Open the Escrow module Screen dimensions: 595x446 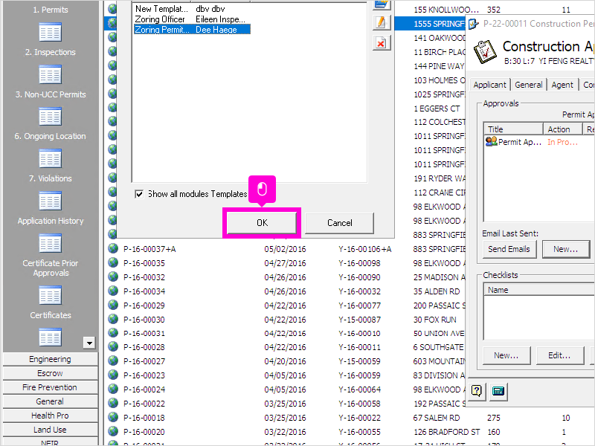pos(50,373)
